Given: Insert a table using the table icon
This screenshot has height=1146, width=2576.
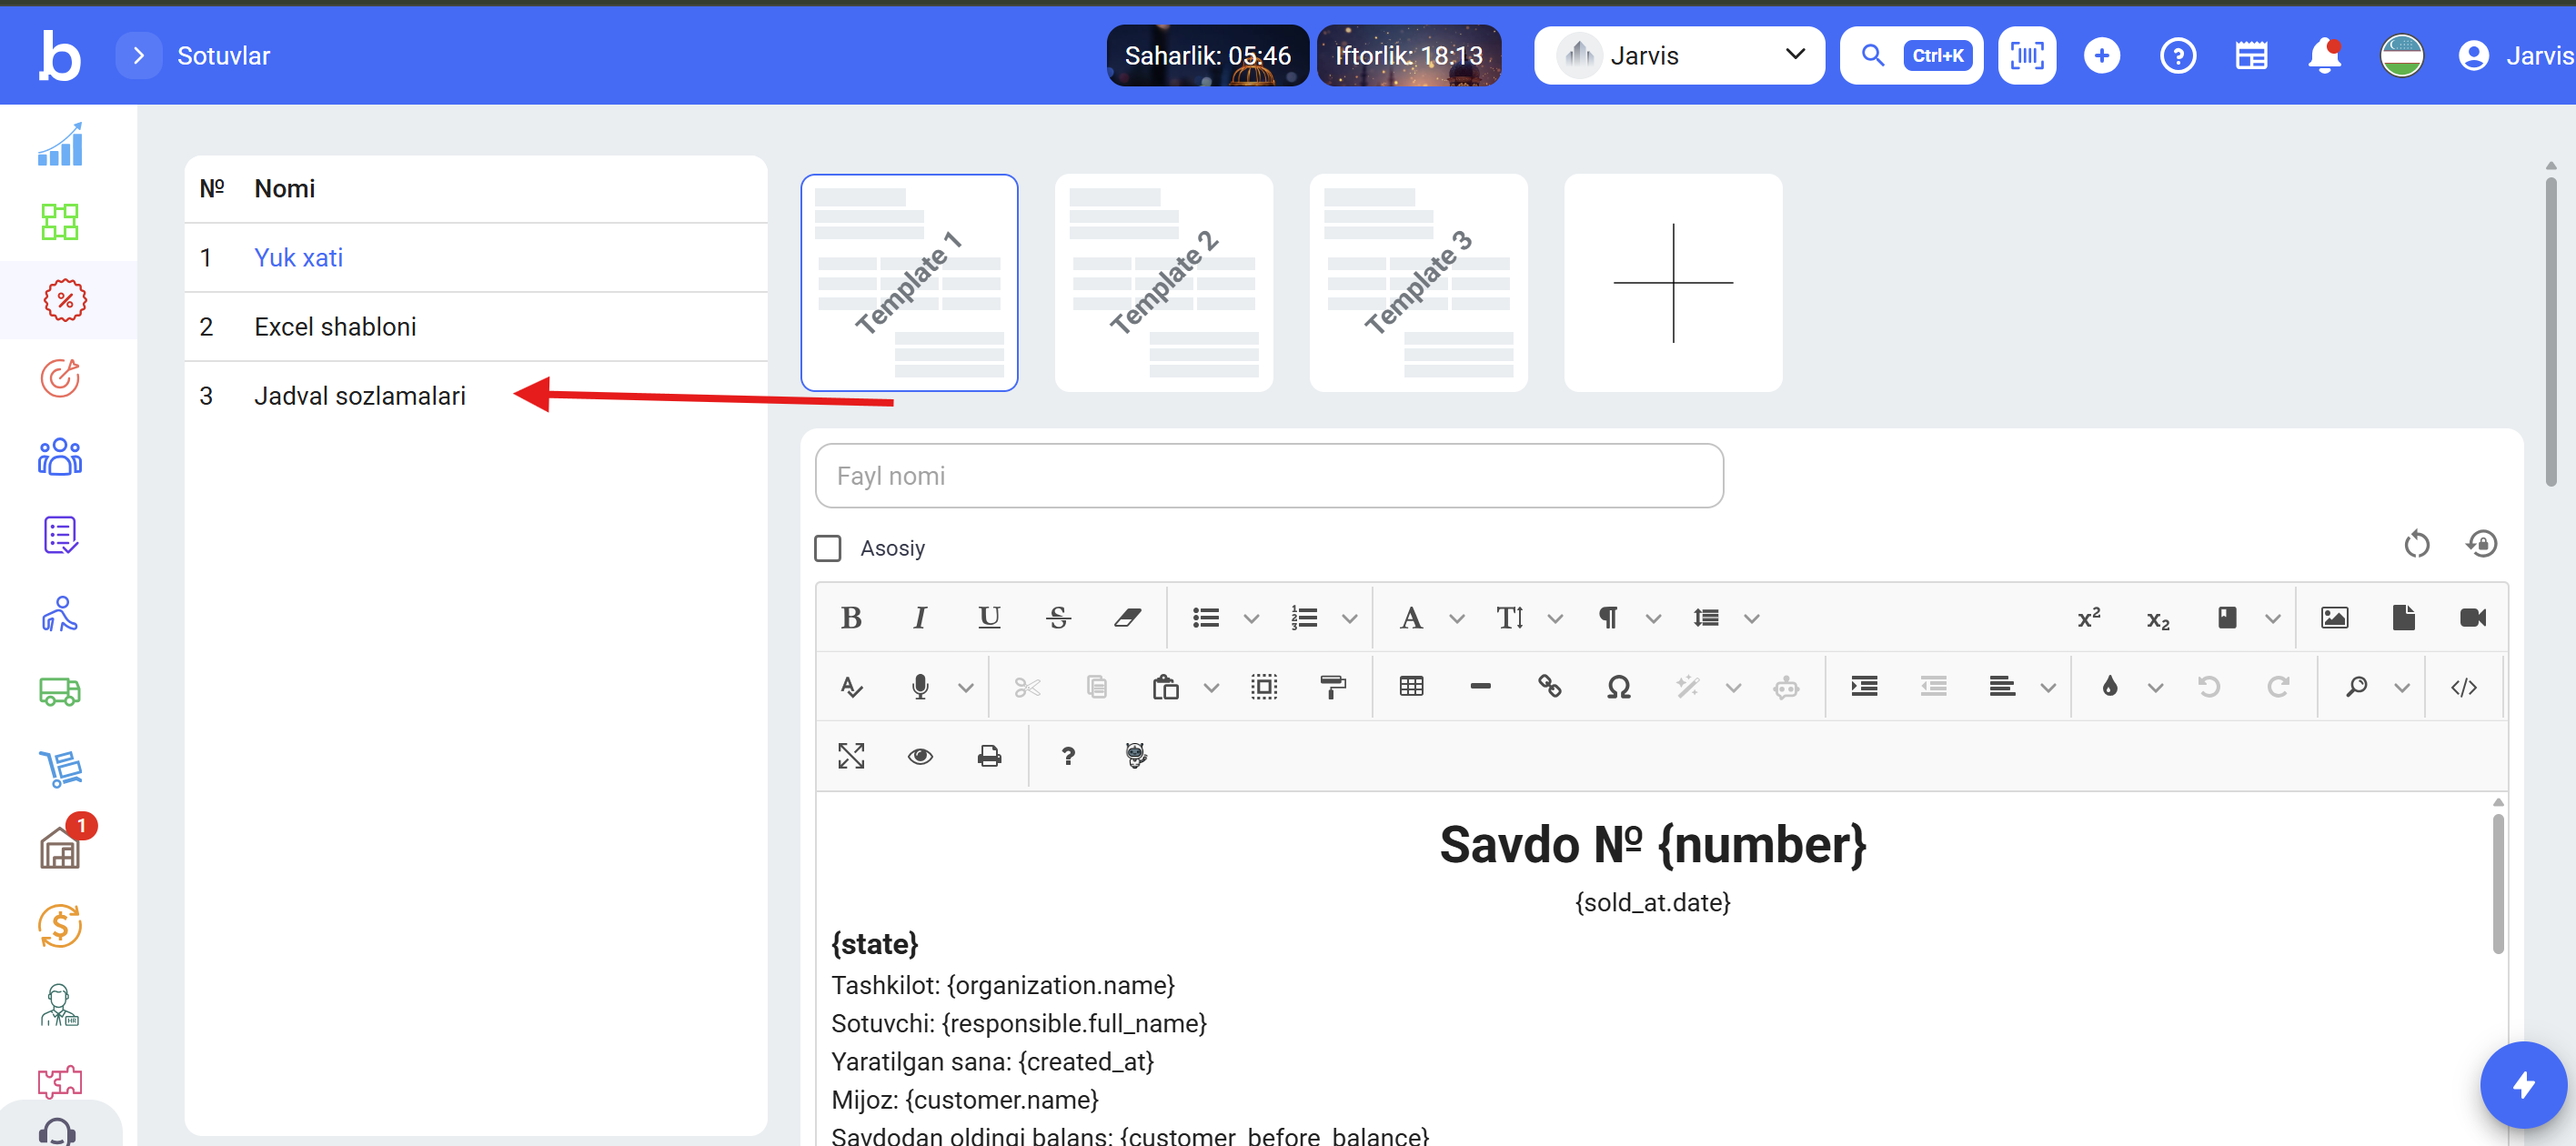Looking at the screenshot, I should click(x=1411, y=687).
